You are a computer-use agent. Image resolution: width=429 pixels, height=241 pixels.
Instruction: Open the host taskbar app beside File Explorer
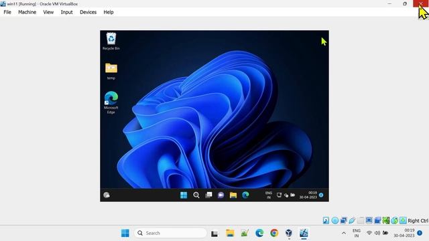pyautogui.click(x=245, y=233)
